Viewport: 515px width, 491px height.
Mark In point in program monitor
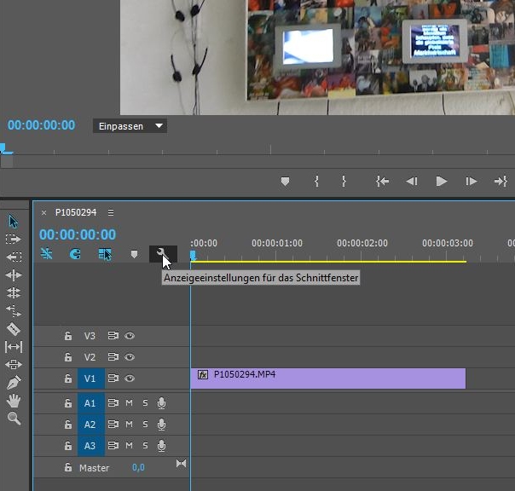(x=316, y=182)
